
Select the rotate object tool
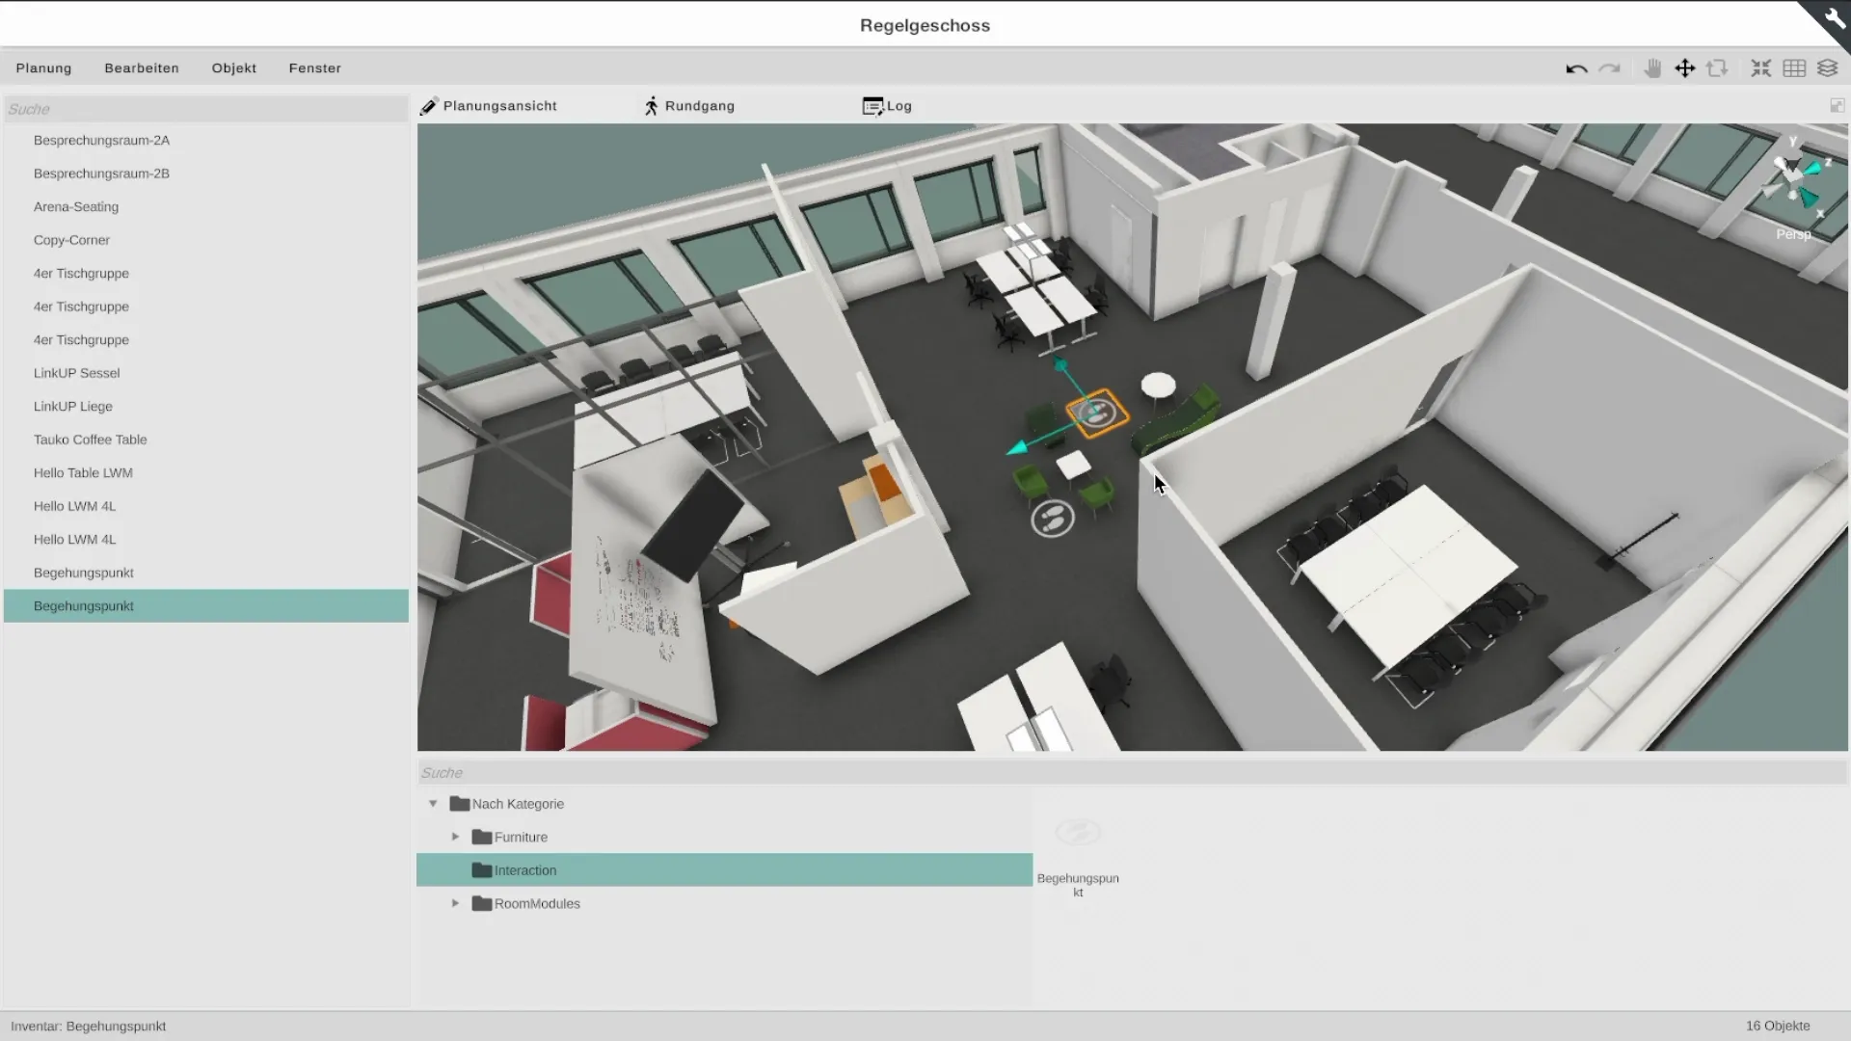tap(1717, 68)
